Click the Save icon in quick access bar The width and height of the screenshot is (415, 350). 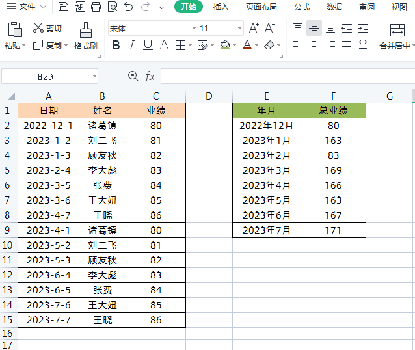63,7
